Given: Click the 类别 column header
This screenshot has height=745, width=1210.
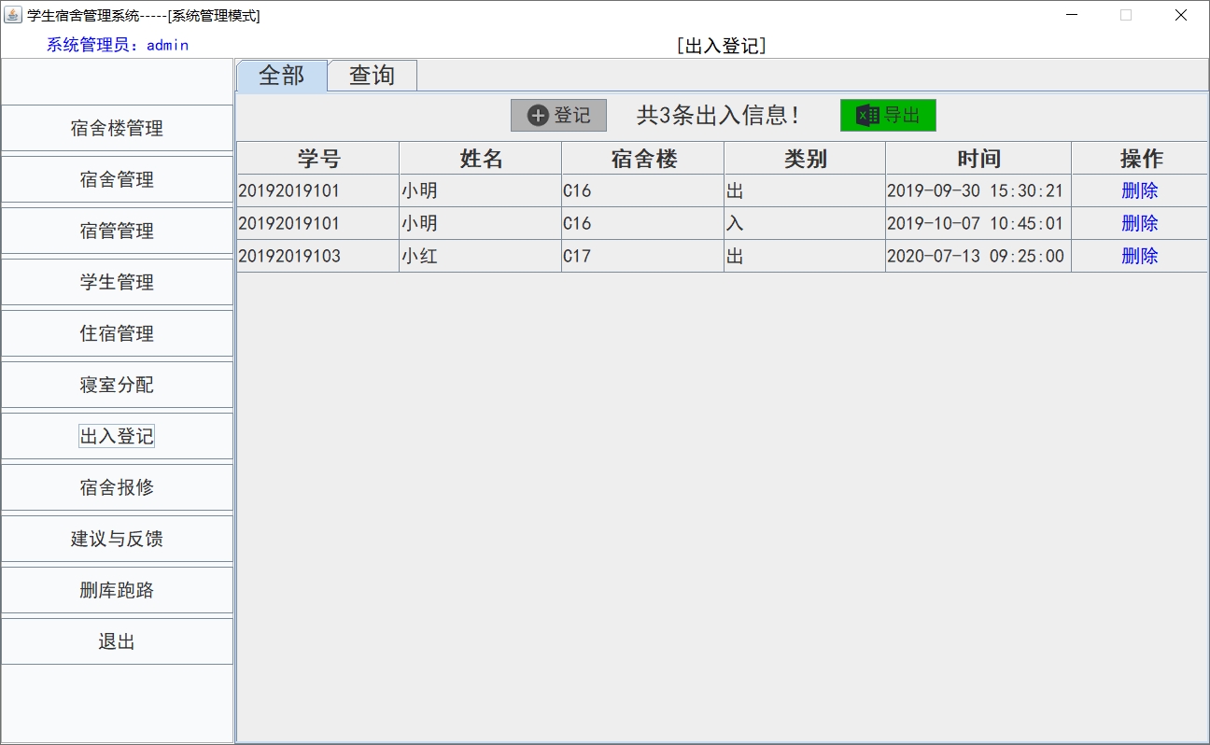Looking at the screenshot, I should [805, 158].
